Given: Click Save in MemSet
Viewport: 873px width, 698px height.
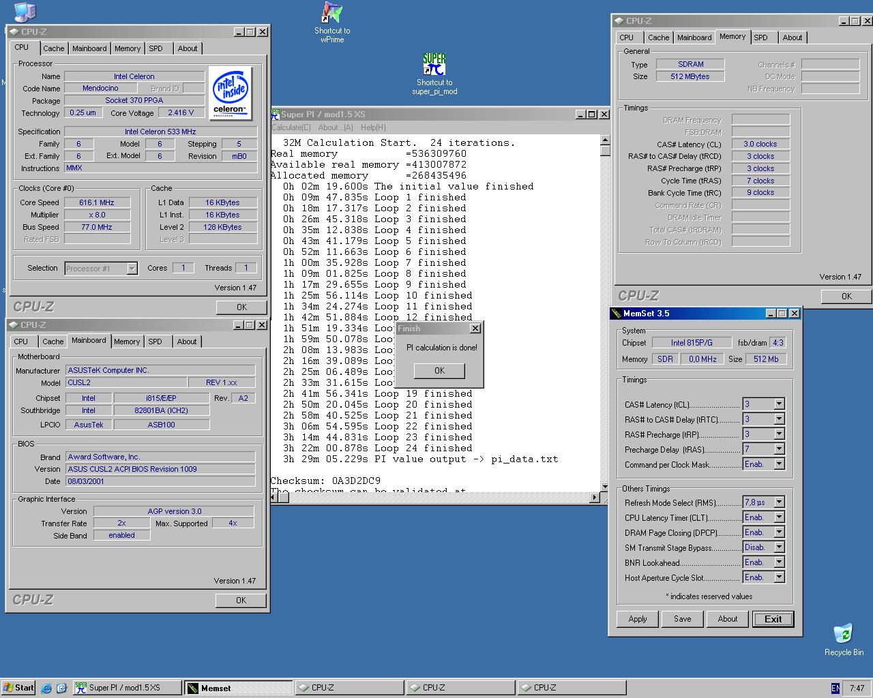Looking at the screenshot, I should point(683,619).
